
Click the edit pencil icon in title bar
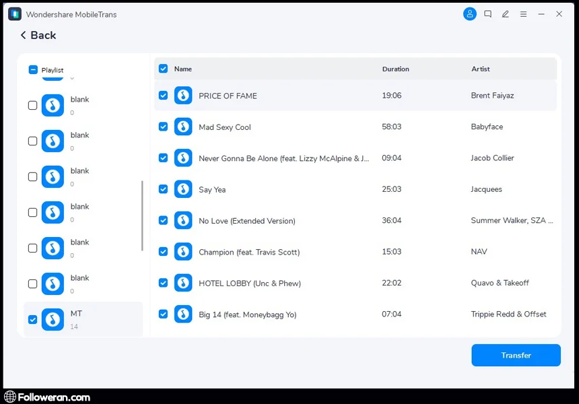(x=506, y=14)
